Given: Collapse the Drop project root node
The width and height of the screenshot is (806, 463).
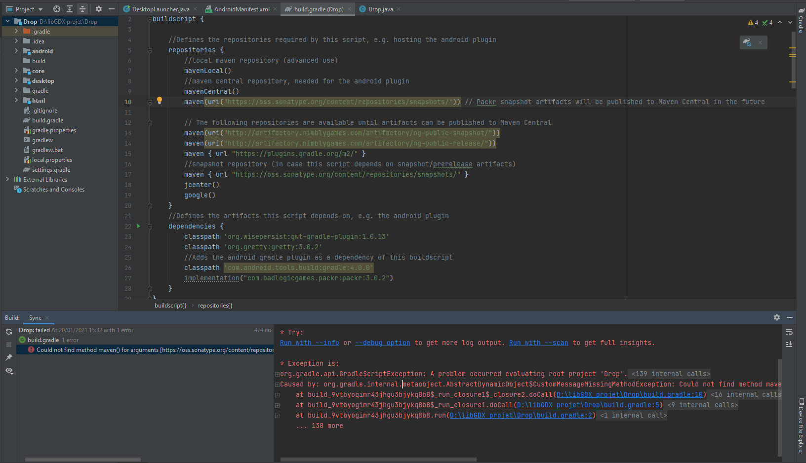Looking at the screenshot, I should [x=7, y=21].
